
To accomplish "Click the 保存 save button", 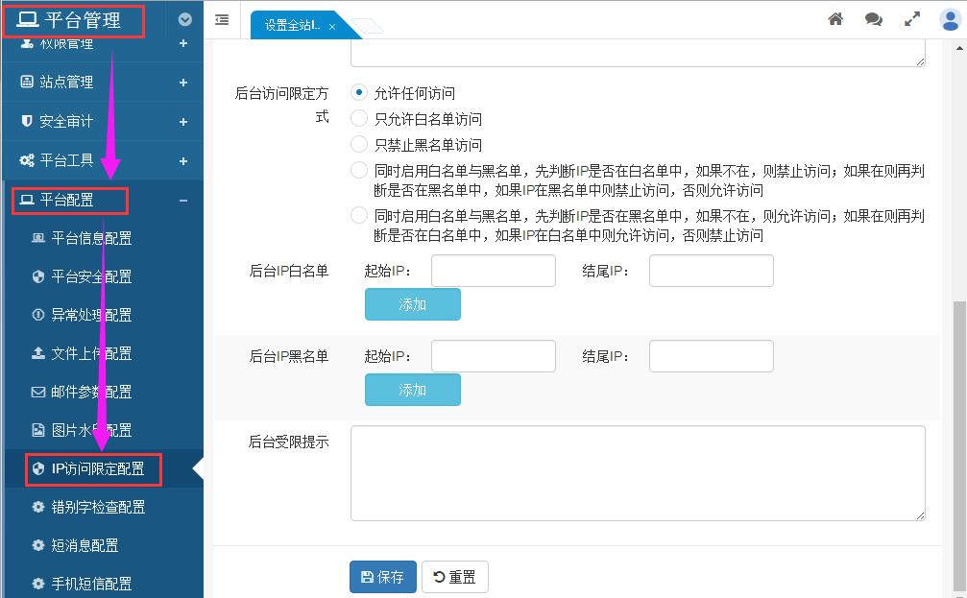I will [x=382, y=577].
